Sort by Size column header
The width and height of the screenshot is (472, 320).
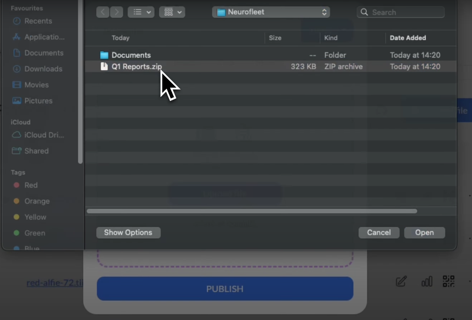(275, 38)
